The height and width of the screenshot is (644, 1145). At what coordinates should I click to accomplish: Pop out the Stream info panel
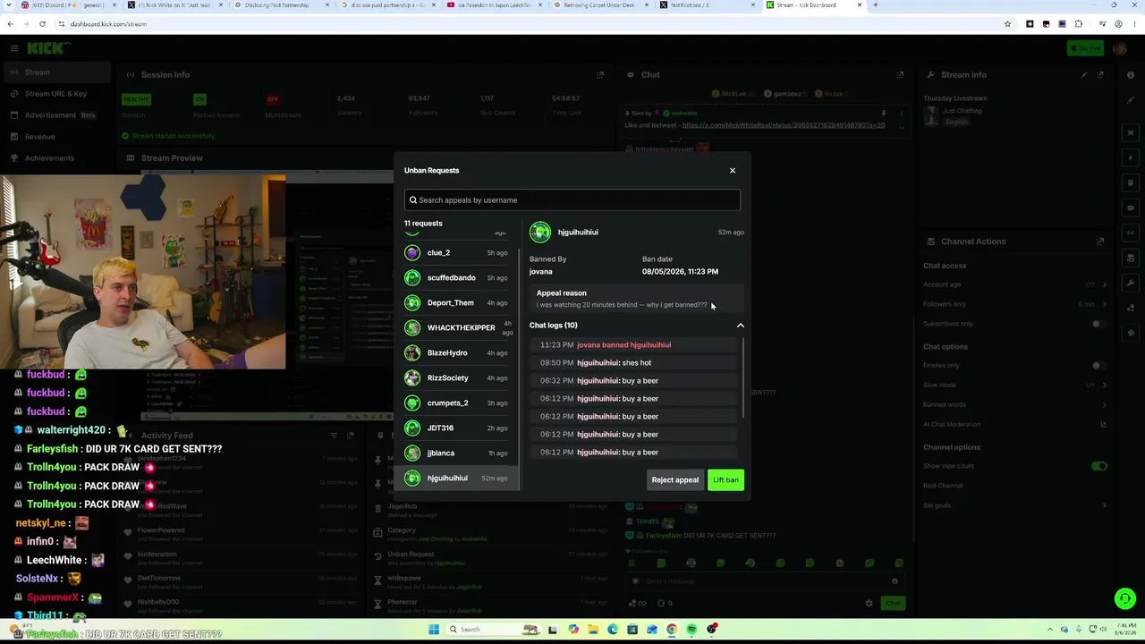[x=1101, y=75]
